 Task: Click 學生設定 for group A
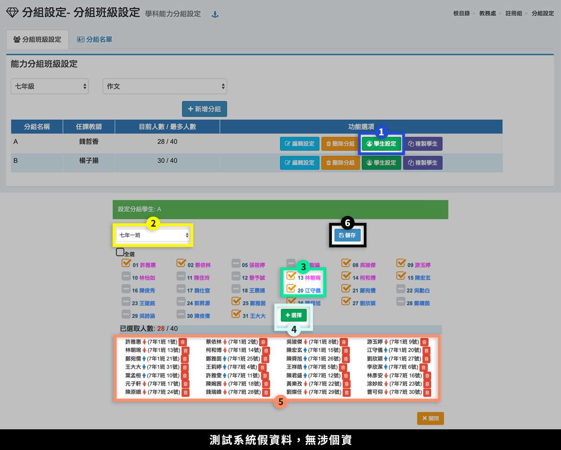pyautogui.click(x=381, y=144)
